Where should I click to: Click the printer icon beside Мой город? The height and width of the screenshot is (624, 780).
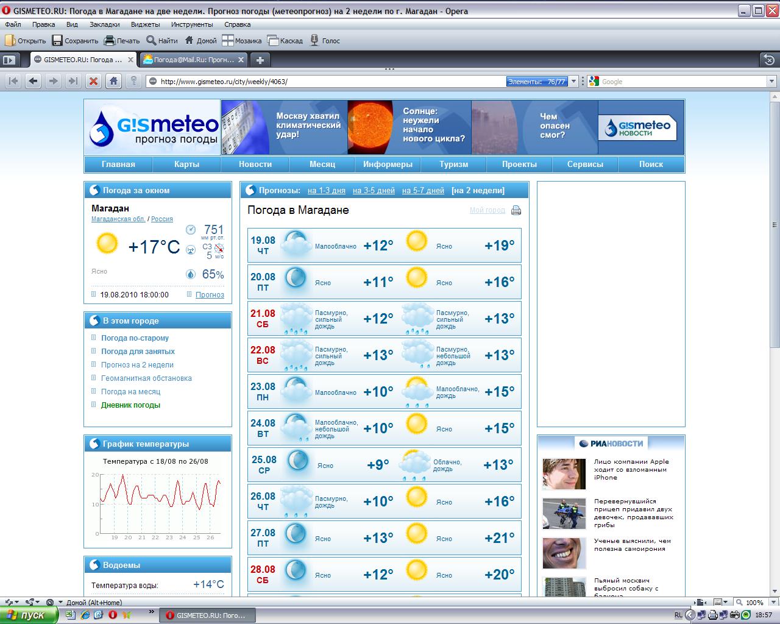(516, 211)
